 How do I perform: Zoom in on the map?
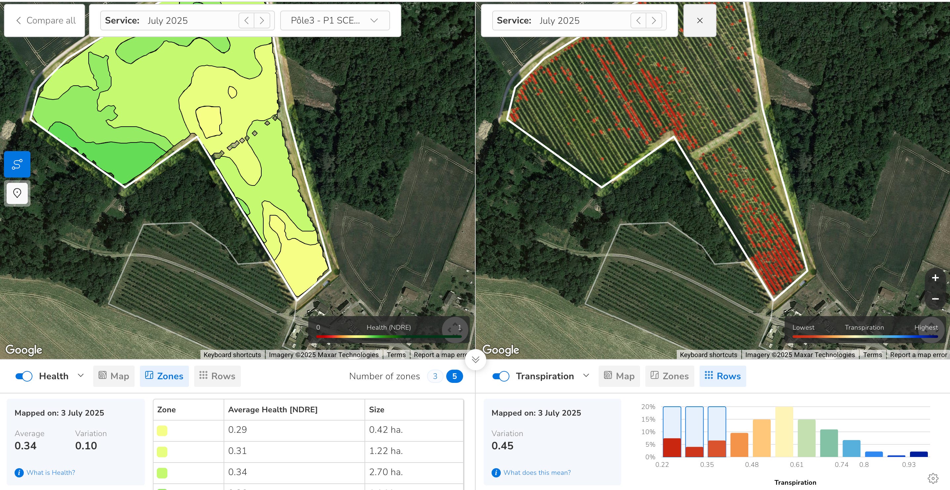point(935,278)
